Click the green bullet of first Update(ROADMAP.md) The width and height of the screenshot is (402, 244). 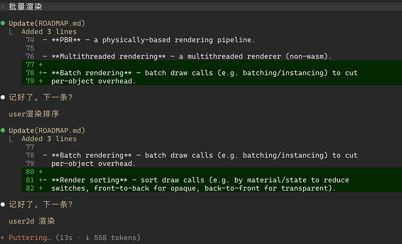(3, 23)
